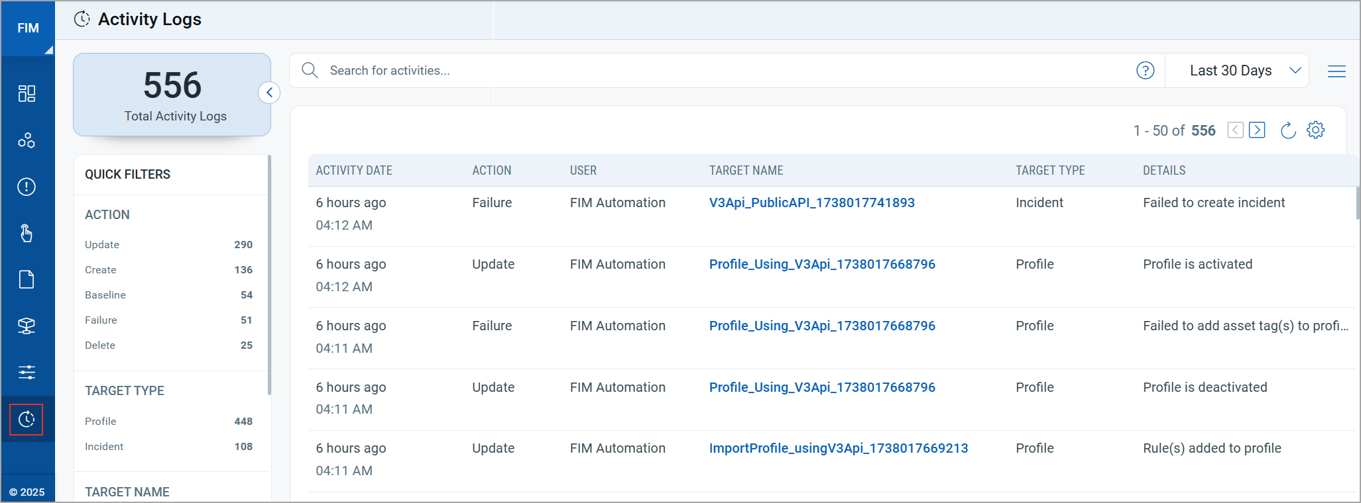Collapse the quick filters panel with chevron
The image size is (1361, 503).
tap(269, 93)
